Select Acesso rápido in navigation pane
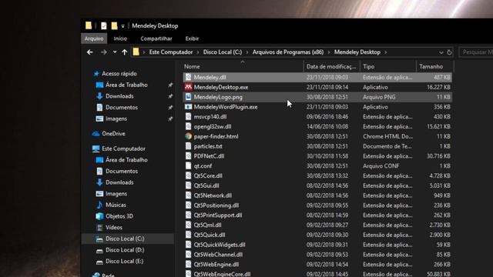The width and height of the screenshot is (493, 277). tap(119, 74)
